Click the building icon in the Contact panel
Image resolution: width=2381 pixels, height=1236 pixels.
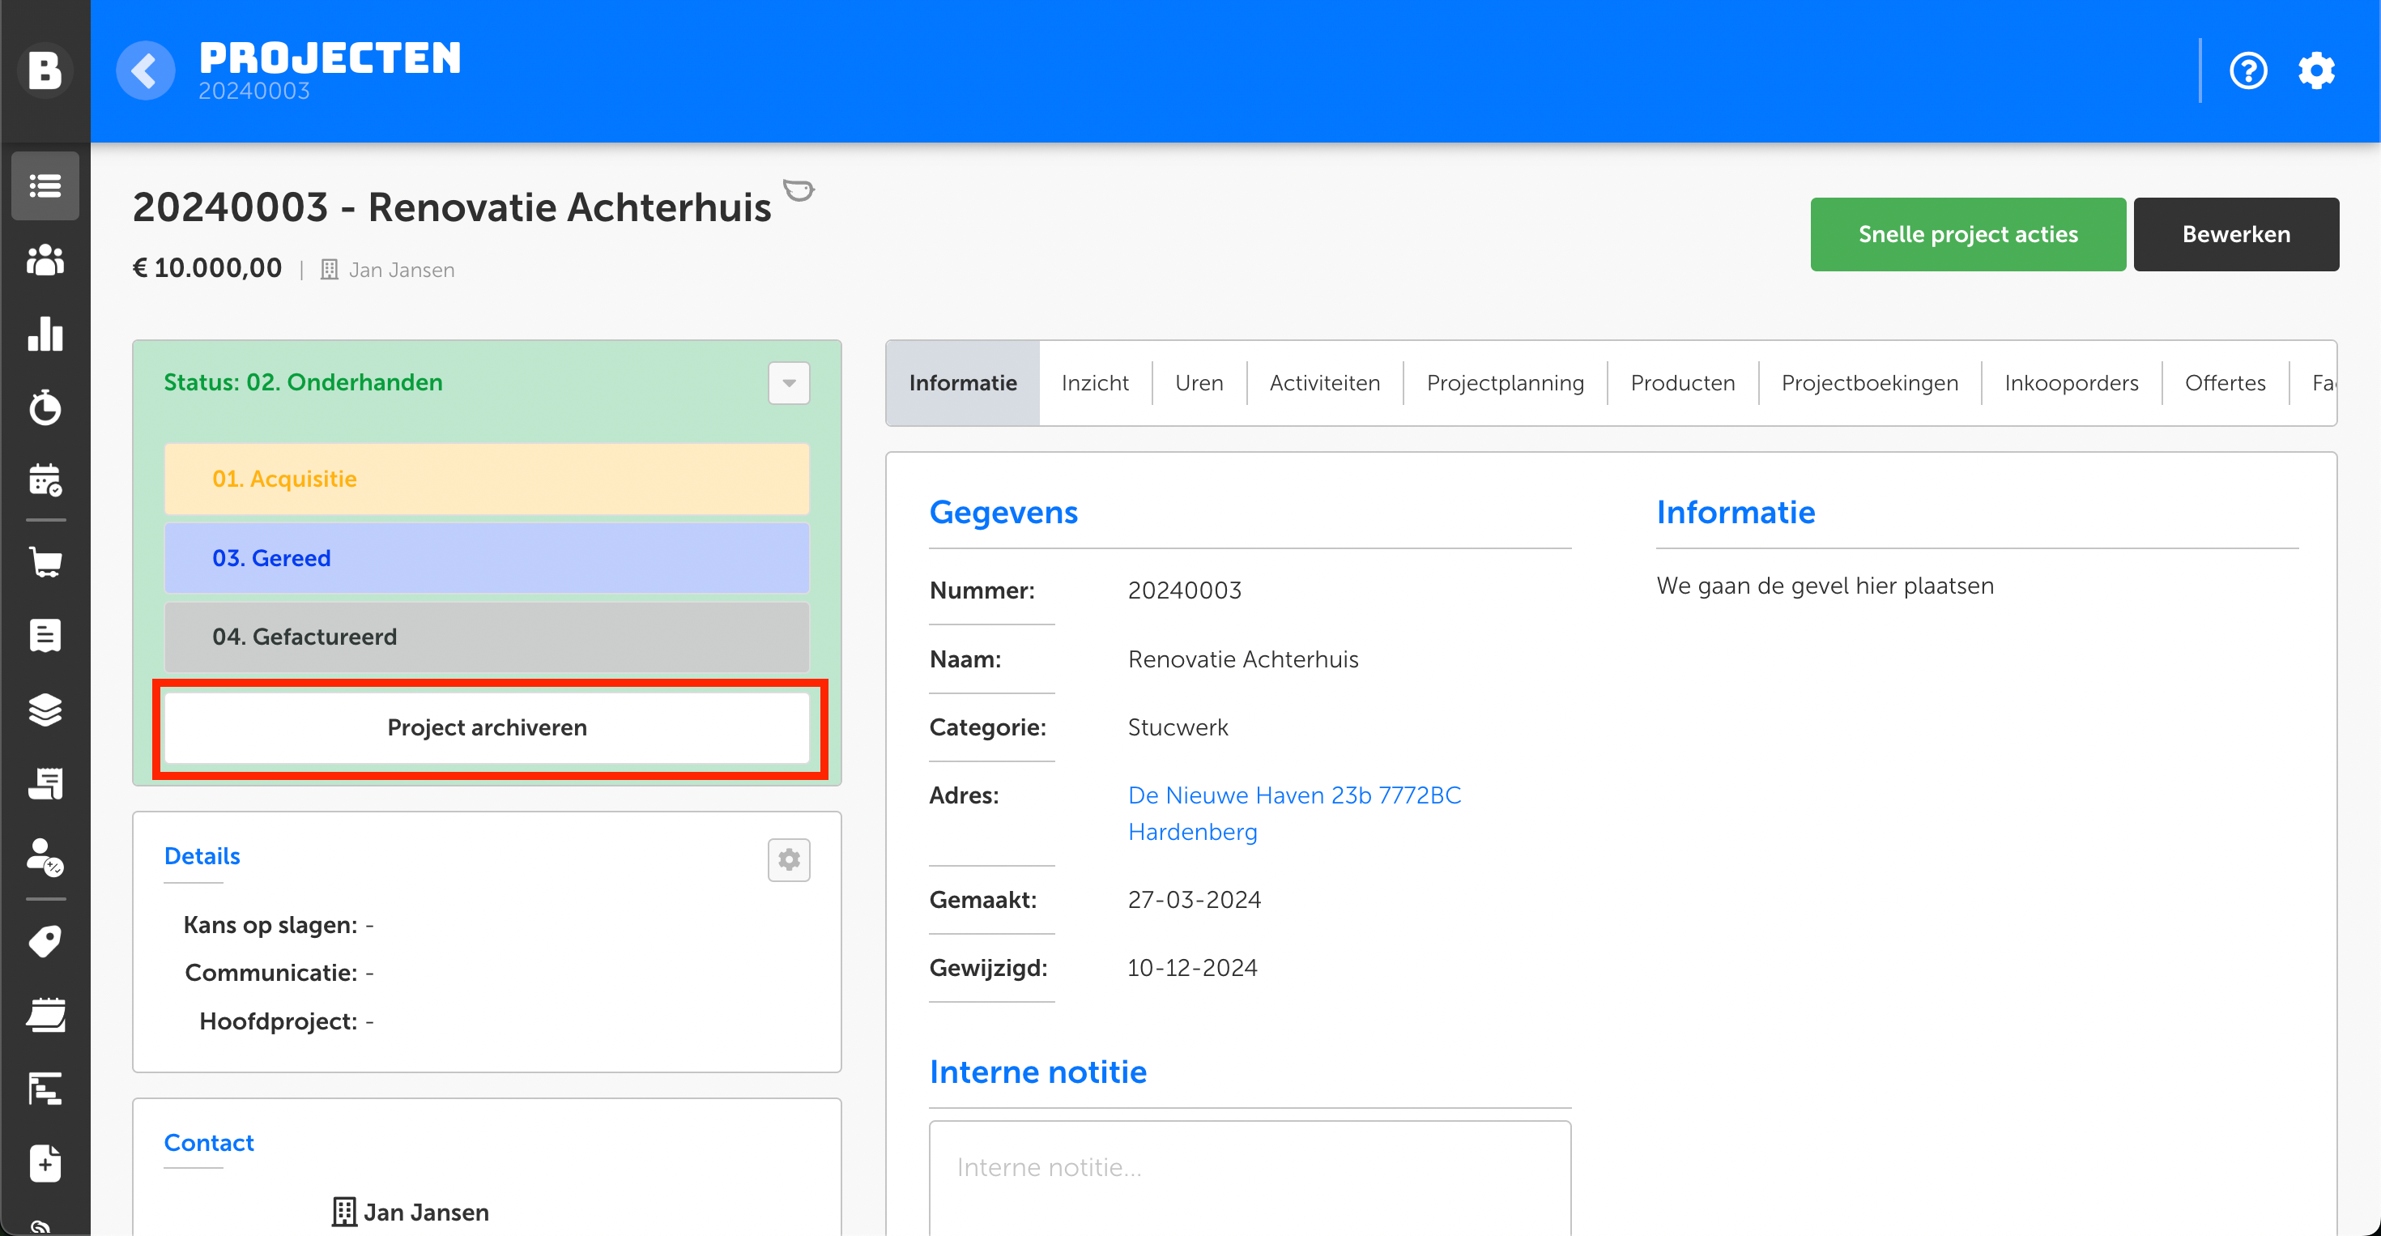click(x=344, y=1212)
